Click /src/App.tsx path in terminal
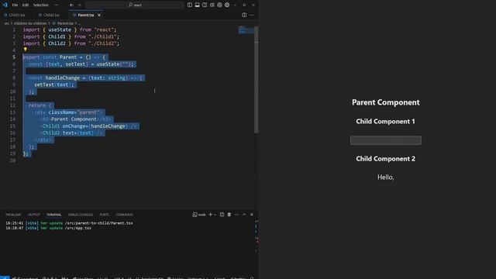Image resolution: width=496 pixels, height=279 pixels. (x=77, y=228)
